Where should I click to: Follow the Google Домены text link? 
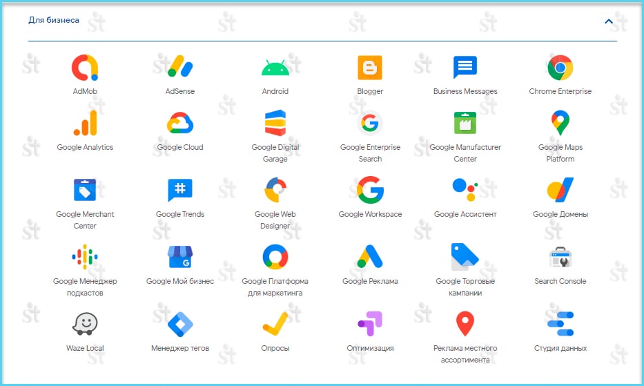click(x=560, y=214)
